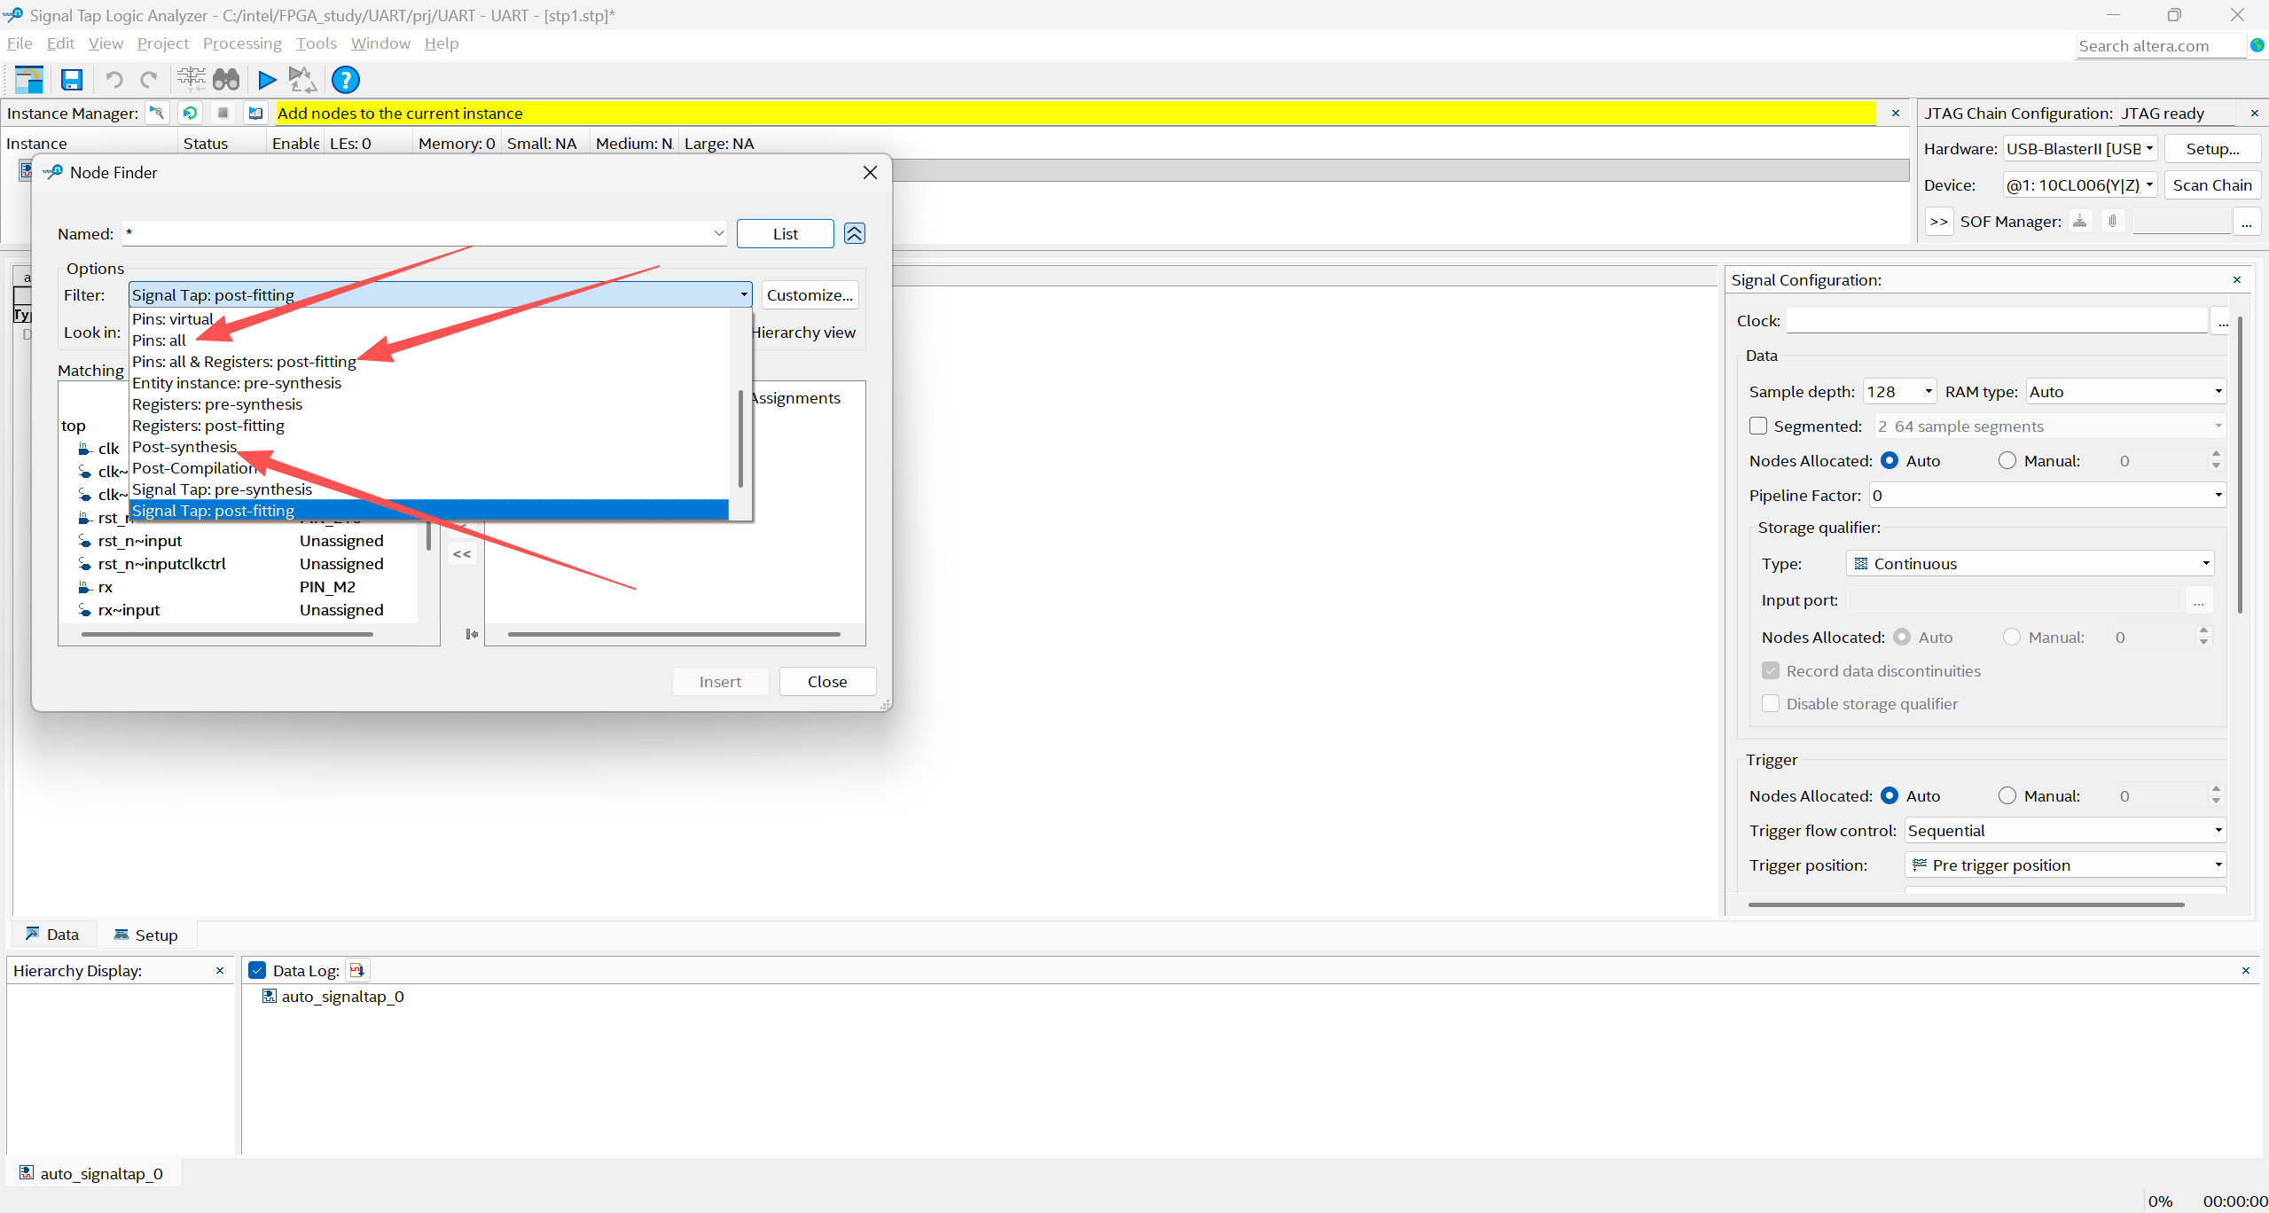This screenshot has width=2269, height=1213.
Task: Click Run Analysis in Instance Manager
Action: pyautogui.click(x=157, y=113)
